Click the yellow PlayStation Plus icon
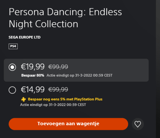Screen dimensions: 160x138 click(24, 99)
